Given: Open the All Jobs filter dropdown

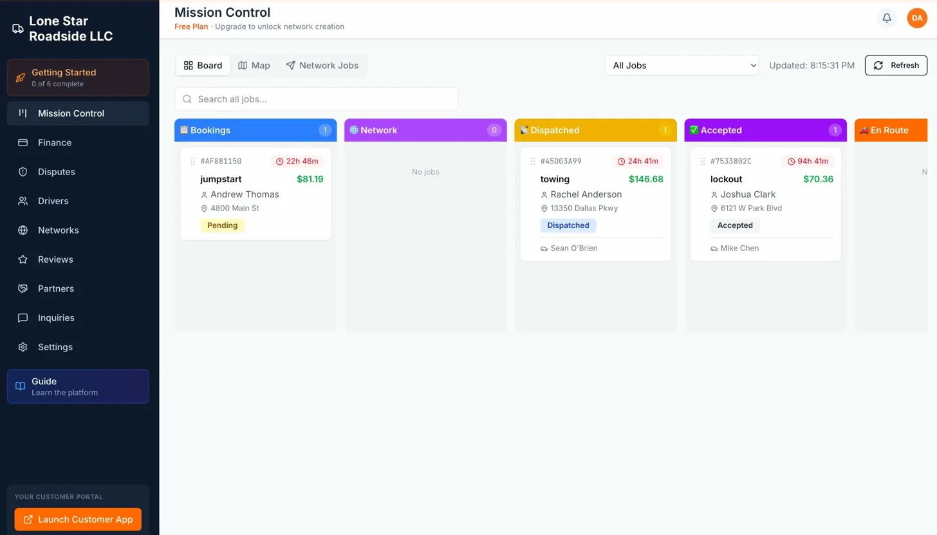Looking at the screenshot, I should tap(681, 65).
